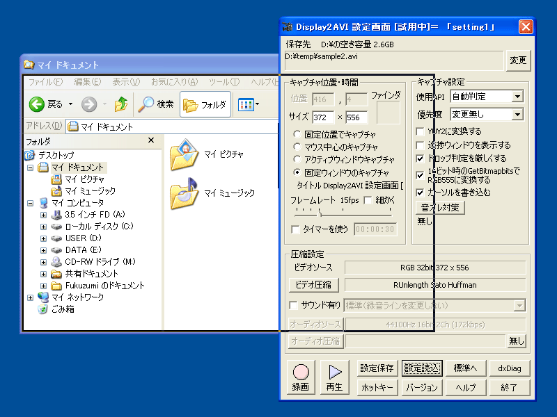The image size is (557, 417).
Task: Enable the サウンド有り checkbox
Action: point(293,305)
